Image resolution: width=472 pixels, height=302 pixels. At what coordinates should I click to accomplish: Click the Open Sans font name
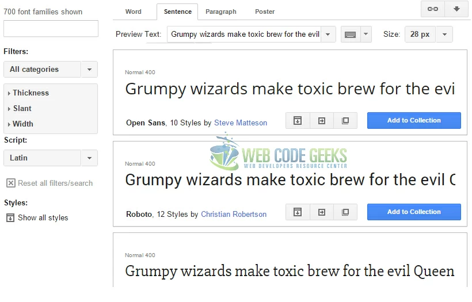tap(146, 123)
